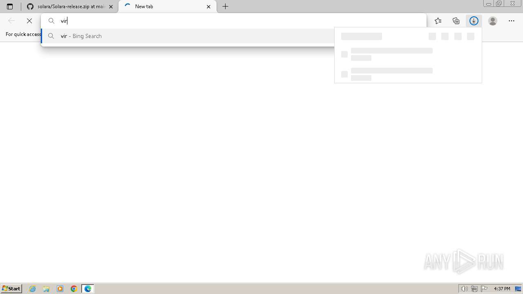This screenshot has height=294, width=523.
Task: Open the user profile avatar
Action: click(x=493, y=21)
